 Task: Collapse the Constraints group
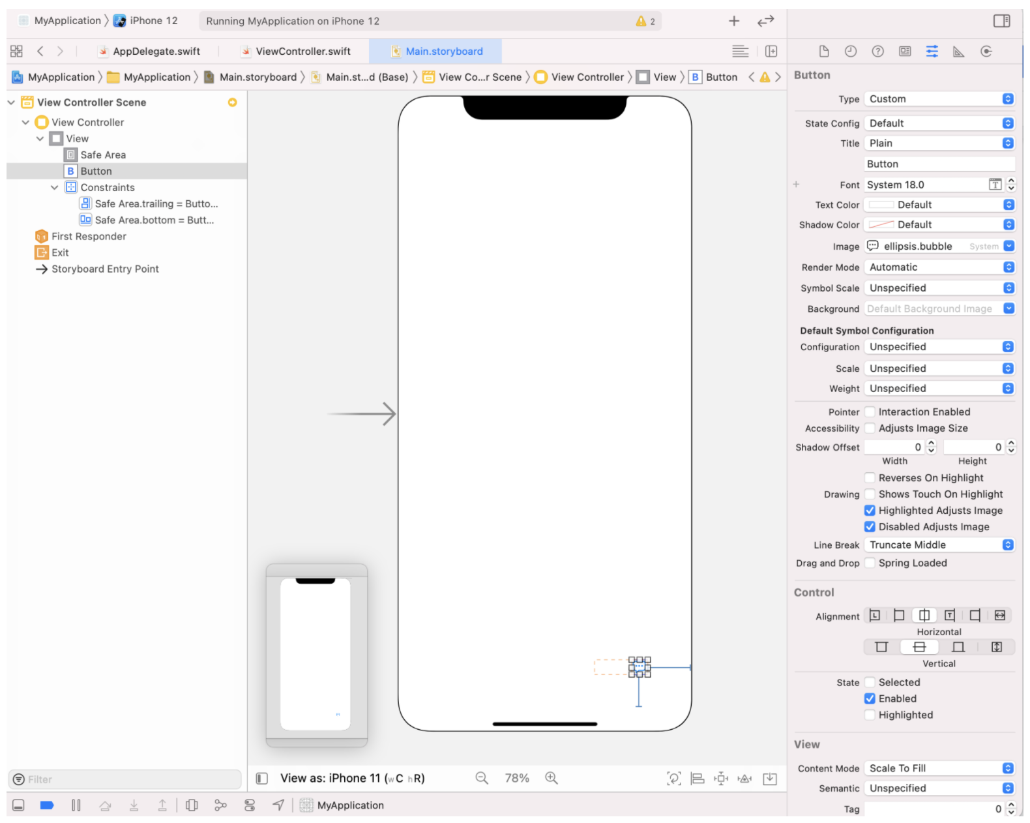(55, 188)
